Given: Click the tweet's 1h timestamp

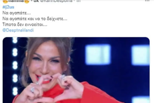Looking at the screenshot, I should click(x=78, y=1).
